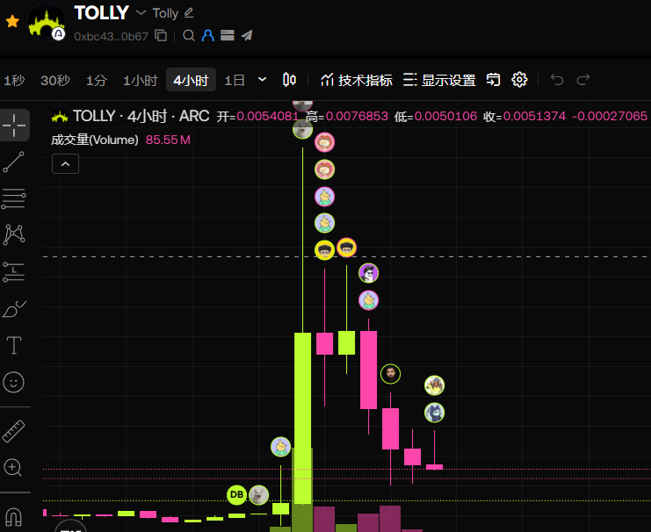
Task: Click the tallest green candlestick
Action: tap(303, 418)
